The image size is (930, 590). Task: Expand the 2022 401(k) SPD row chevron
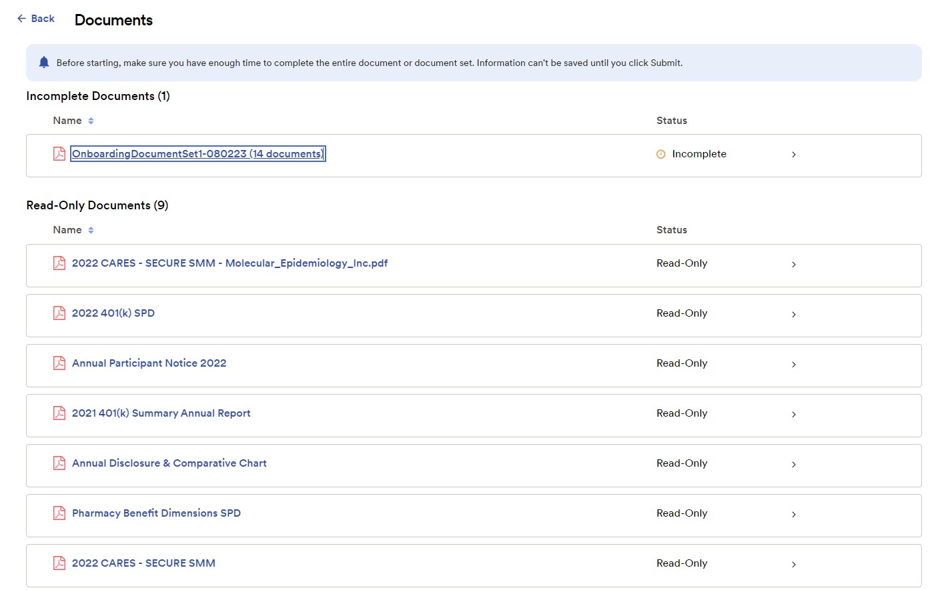click(794, 314)
